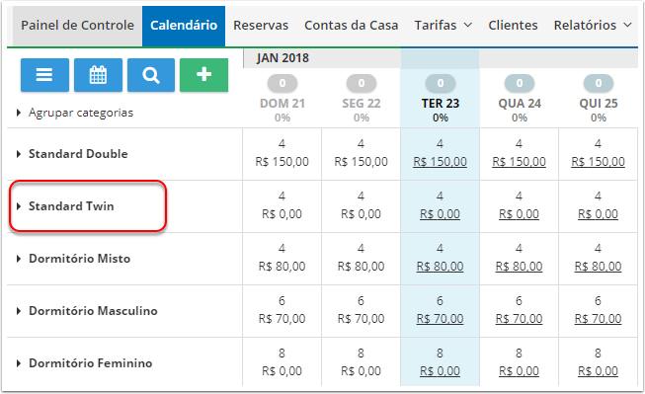645x394 pixels.
Task: Open the Relatórios dropdown menu
Action: point(593,26)
